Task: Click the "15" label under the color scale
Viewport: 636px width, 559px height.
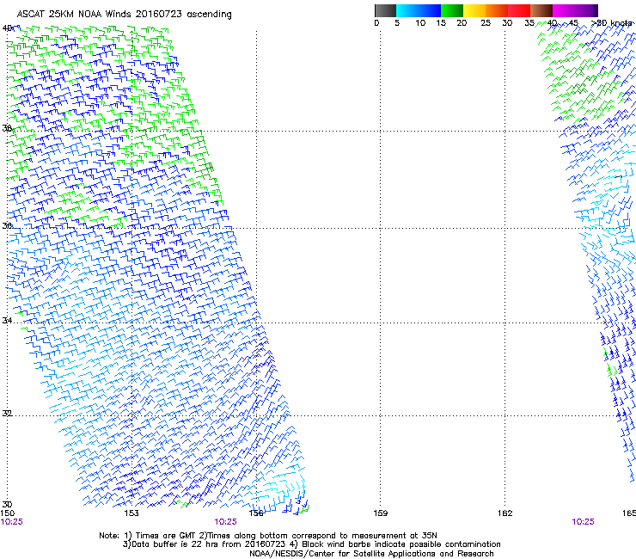Action: tap(441, 23)
